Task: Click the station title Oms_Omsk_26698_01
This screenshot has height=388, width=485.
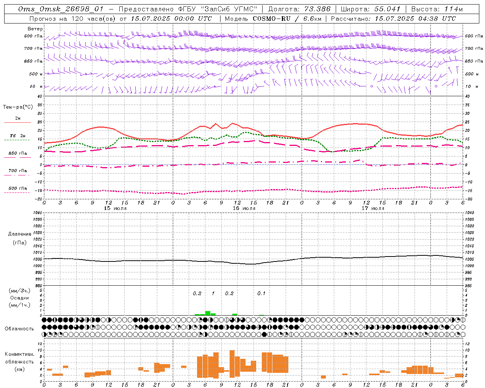Action: (61, 9)
